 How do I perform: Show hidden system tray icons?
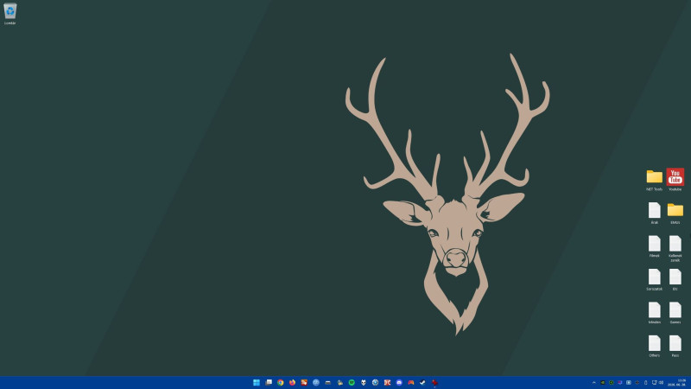pos(594,382)
